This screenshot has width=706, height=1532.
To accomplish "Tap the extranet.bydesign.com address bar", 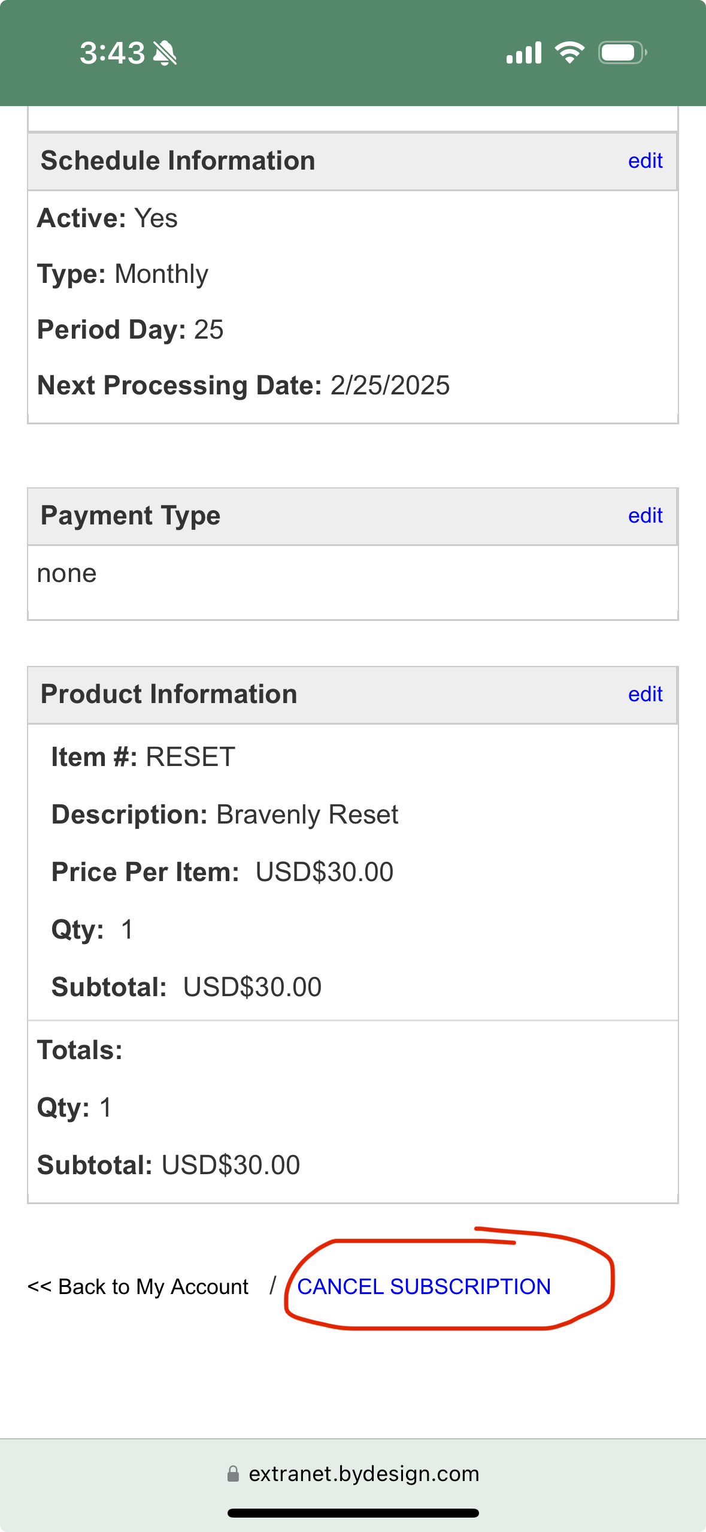I will click(363, 1473).
